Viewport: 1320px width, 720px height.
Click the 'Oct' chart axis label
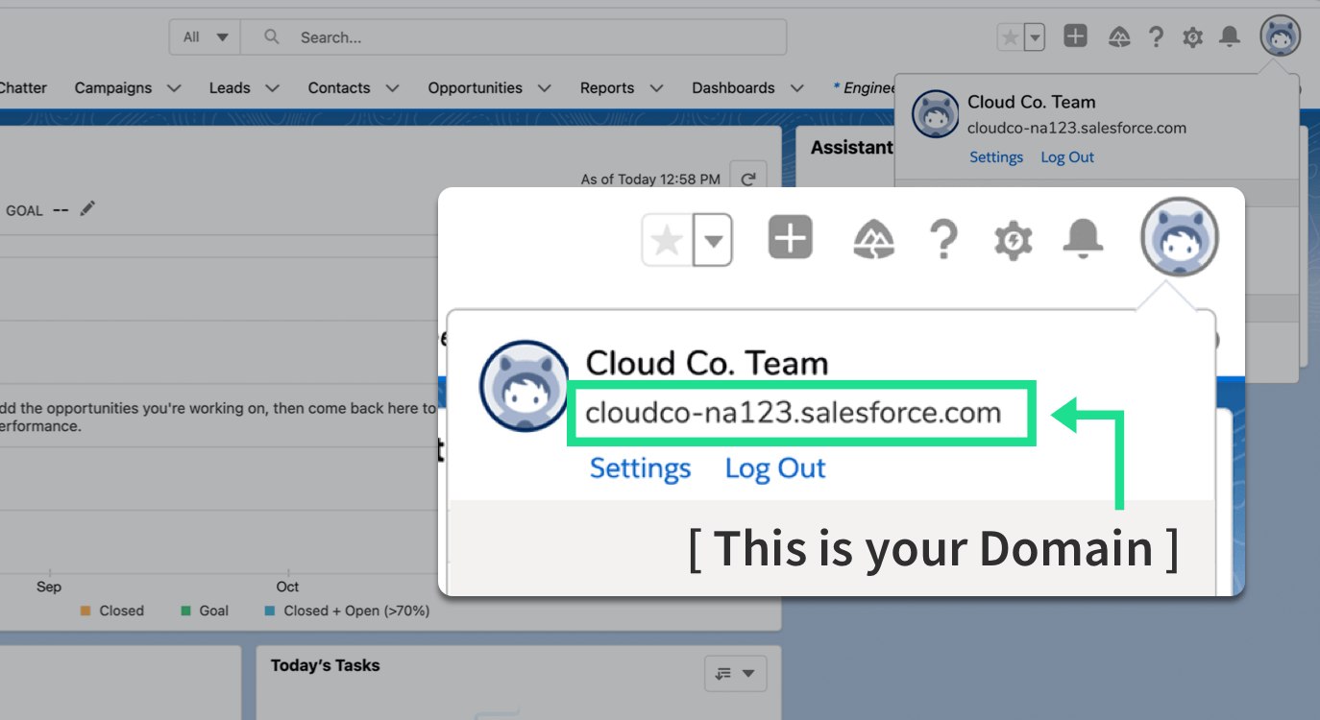point(287,587)
